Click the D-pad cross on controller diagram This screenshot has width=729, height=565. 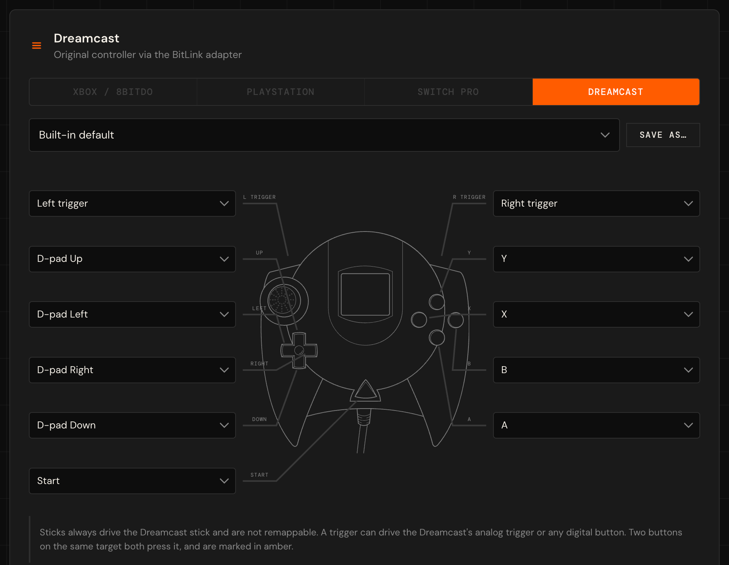tap(299, 350)
